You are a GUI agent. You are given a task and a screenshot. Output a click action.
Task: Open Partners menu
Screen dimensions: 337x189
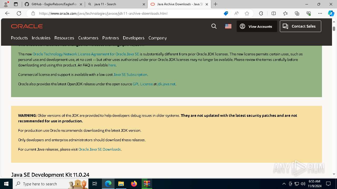[x=111, y=38]
